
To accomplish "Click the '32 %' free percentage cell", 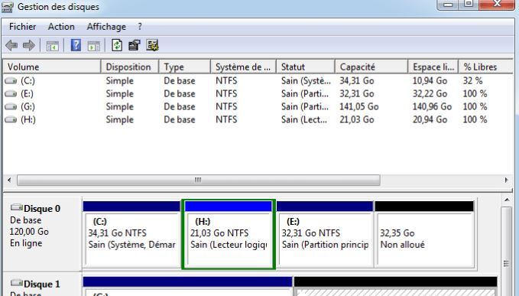I will pyautogui.click(x=472, y=81).
